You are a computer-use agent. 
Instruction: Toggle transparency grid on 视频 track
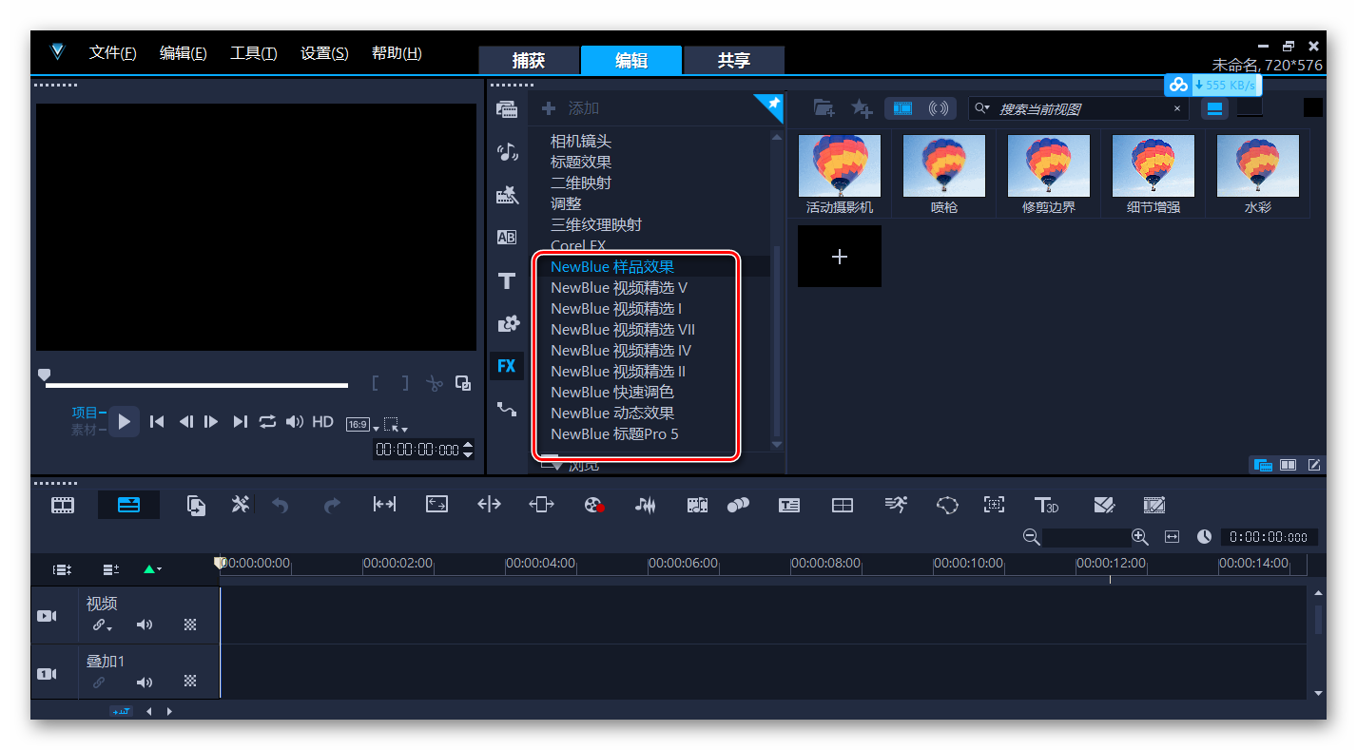190,625
